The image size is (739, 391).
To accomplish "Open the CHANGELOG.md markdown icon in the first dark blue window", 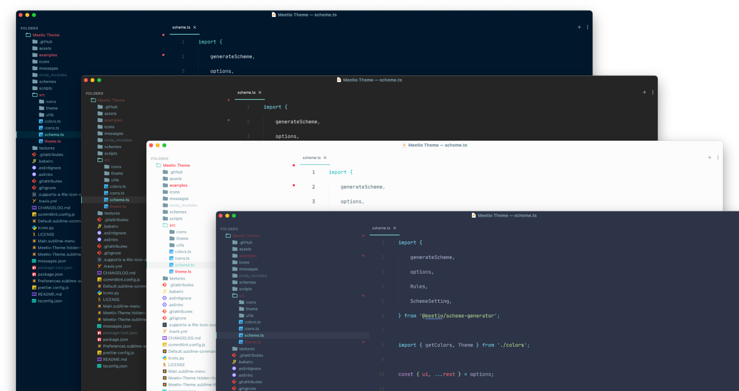I will (x=34, y=208).
